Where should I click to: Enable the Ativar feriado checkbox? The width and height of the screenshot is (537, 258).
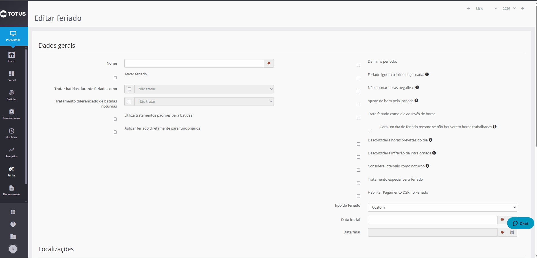coord(115,78)
